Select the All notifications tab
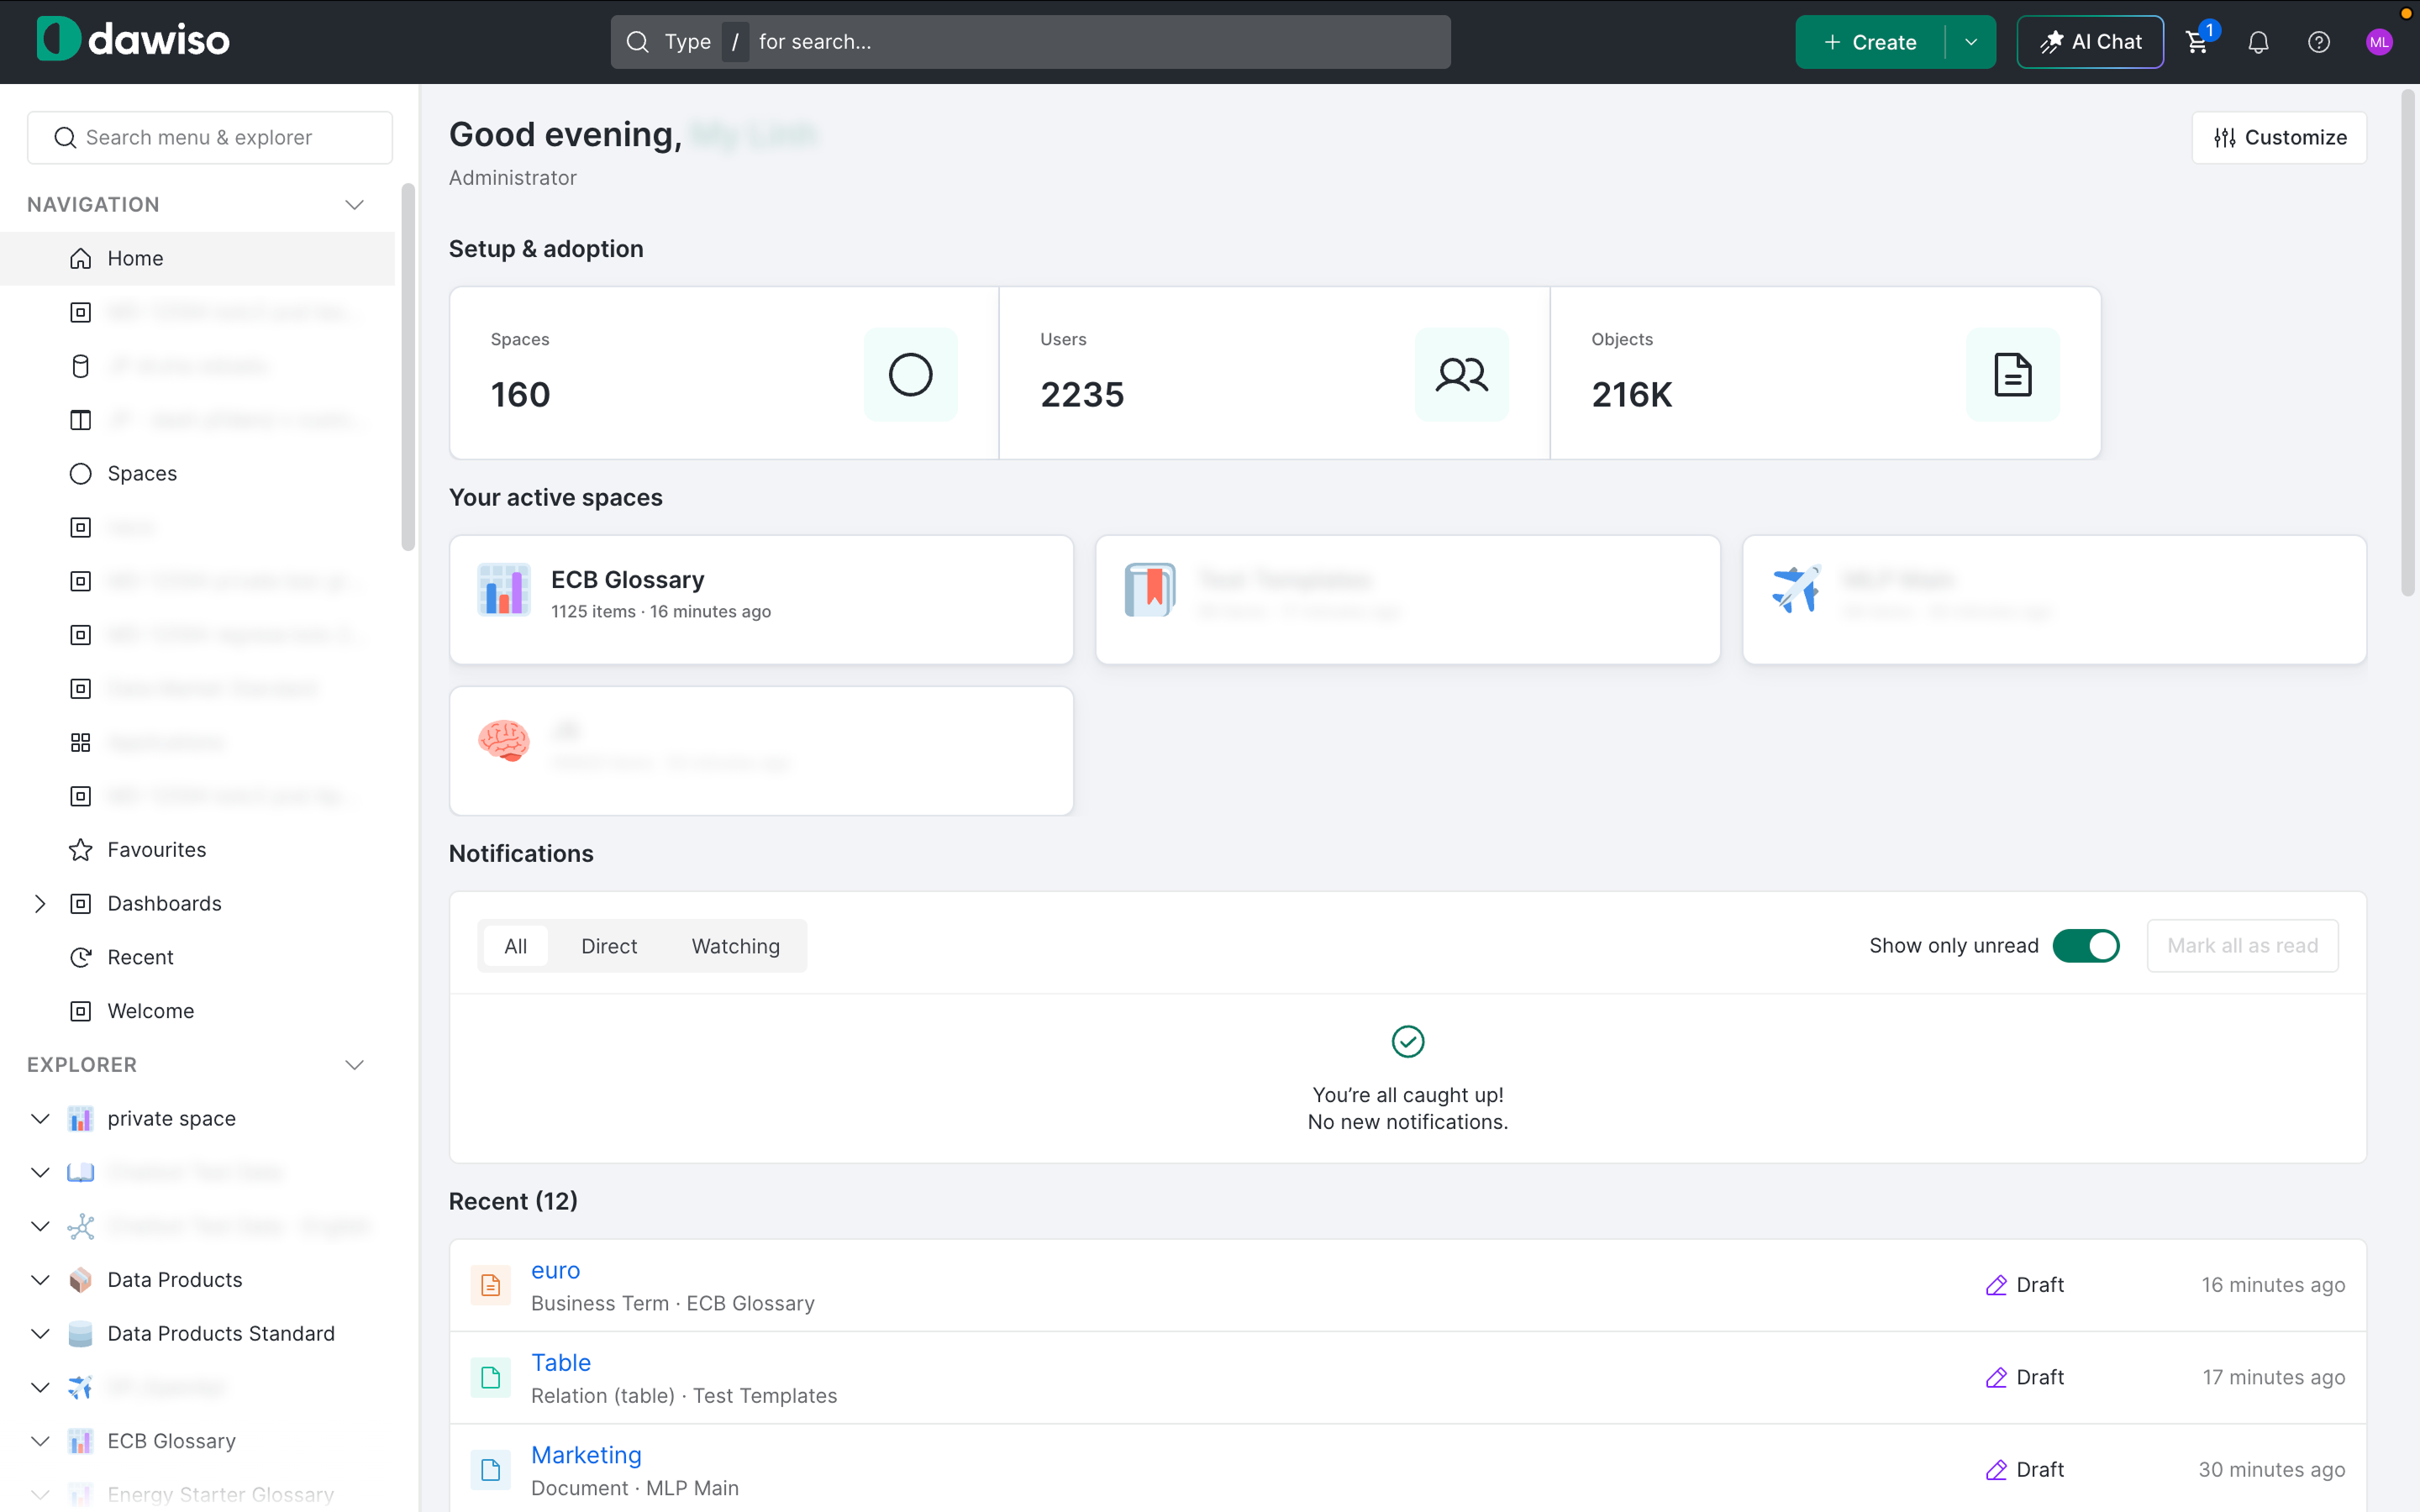2420x1512 pixels. pyautogui.click(x=515, y=946)
